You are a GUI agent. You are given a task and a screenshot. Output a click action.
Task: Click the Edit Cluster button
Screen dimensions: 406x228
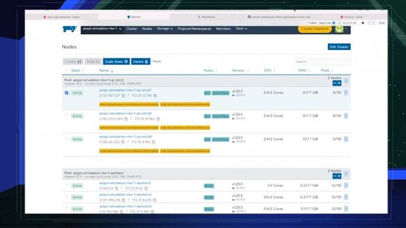(339, 47)
